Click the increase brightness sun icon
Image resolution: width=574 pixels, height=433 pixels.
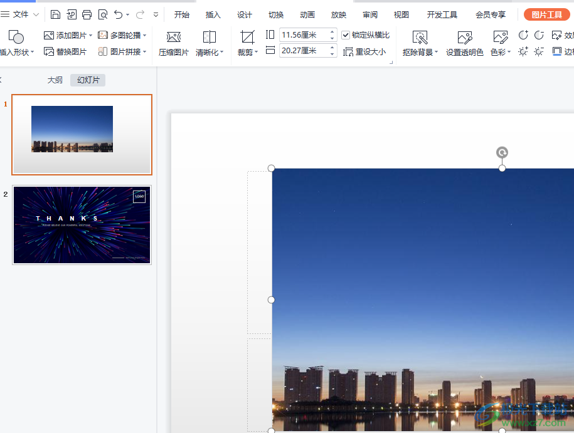tap(523, 51)
